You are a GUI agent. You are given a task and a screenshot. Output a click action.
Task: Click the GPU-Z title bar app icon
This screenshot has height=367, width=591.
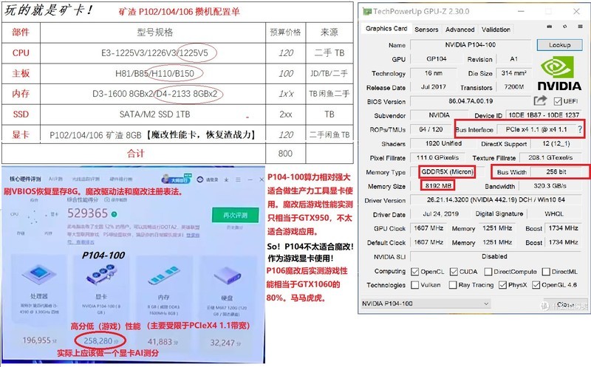pyautogui.click(x=366, y=11)
